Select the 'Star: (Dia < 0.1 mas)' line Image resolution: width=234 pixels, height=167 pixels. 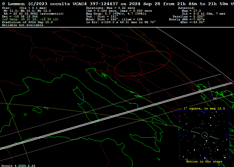[24, 8]
